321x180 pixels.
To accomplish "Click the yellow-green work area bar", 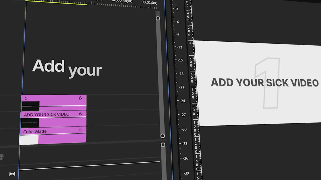I will point(56,2).
